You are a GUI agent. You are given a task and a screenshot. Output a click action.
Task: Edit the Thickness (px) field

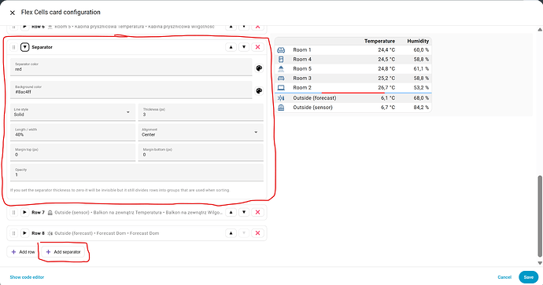(x=201, y=112)
